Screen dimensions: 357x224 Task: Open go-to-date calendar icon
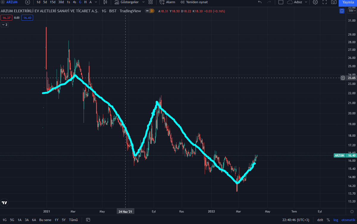point(88,220)
